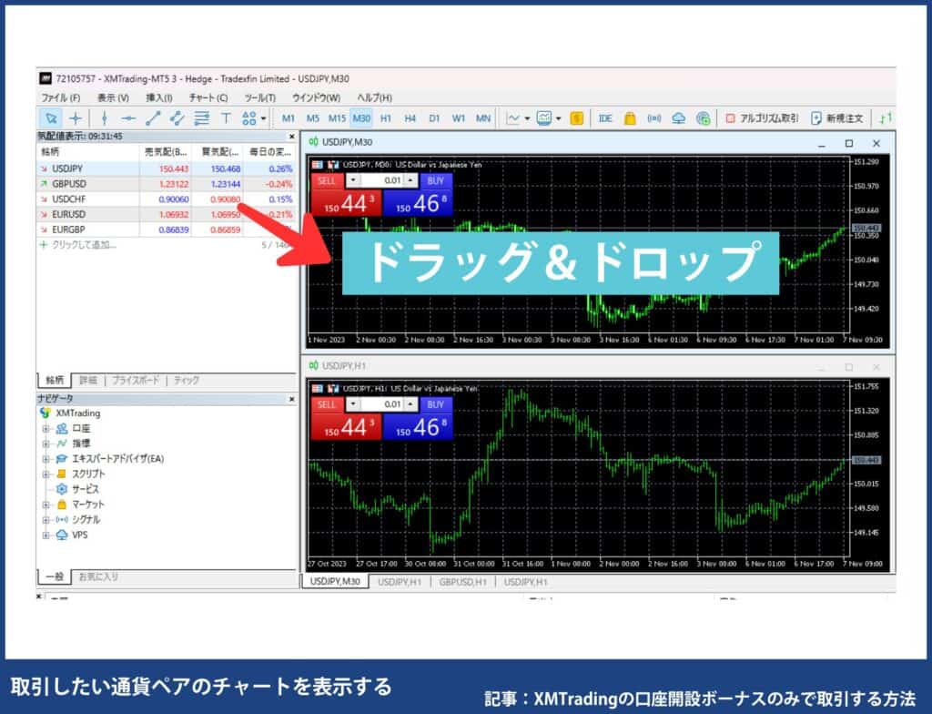Open the 挿入(I) menu

click(x=158, y=97)
